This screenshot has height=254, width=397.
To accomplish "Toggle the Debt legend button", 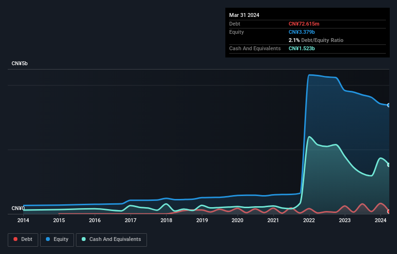I will pyautogui.click(x=23, y=240).
